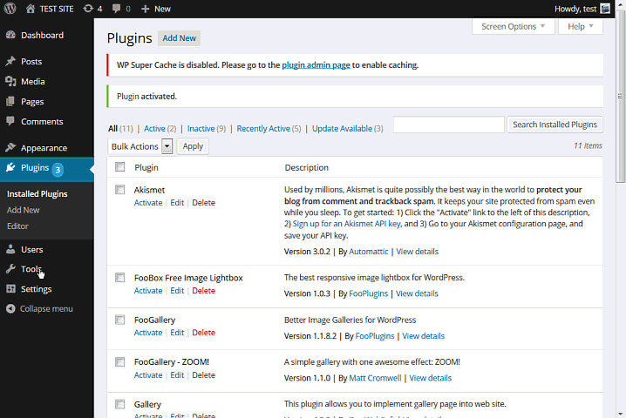View details for Akismet plugin
Image resolution: width=626 pixels, height=418 pixels.
tap(418, 252)
